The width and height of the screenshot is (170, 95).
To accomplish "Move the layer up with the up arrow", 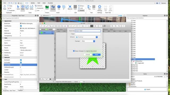I will [x=43, y=79].
